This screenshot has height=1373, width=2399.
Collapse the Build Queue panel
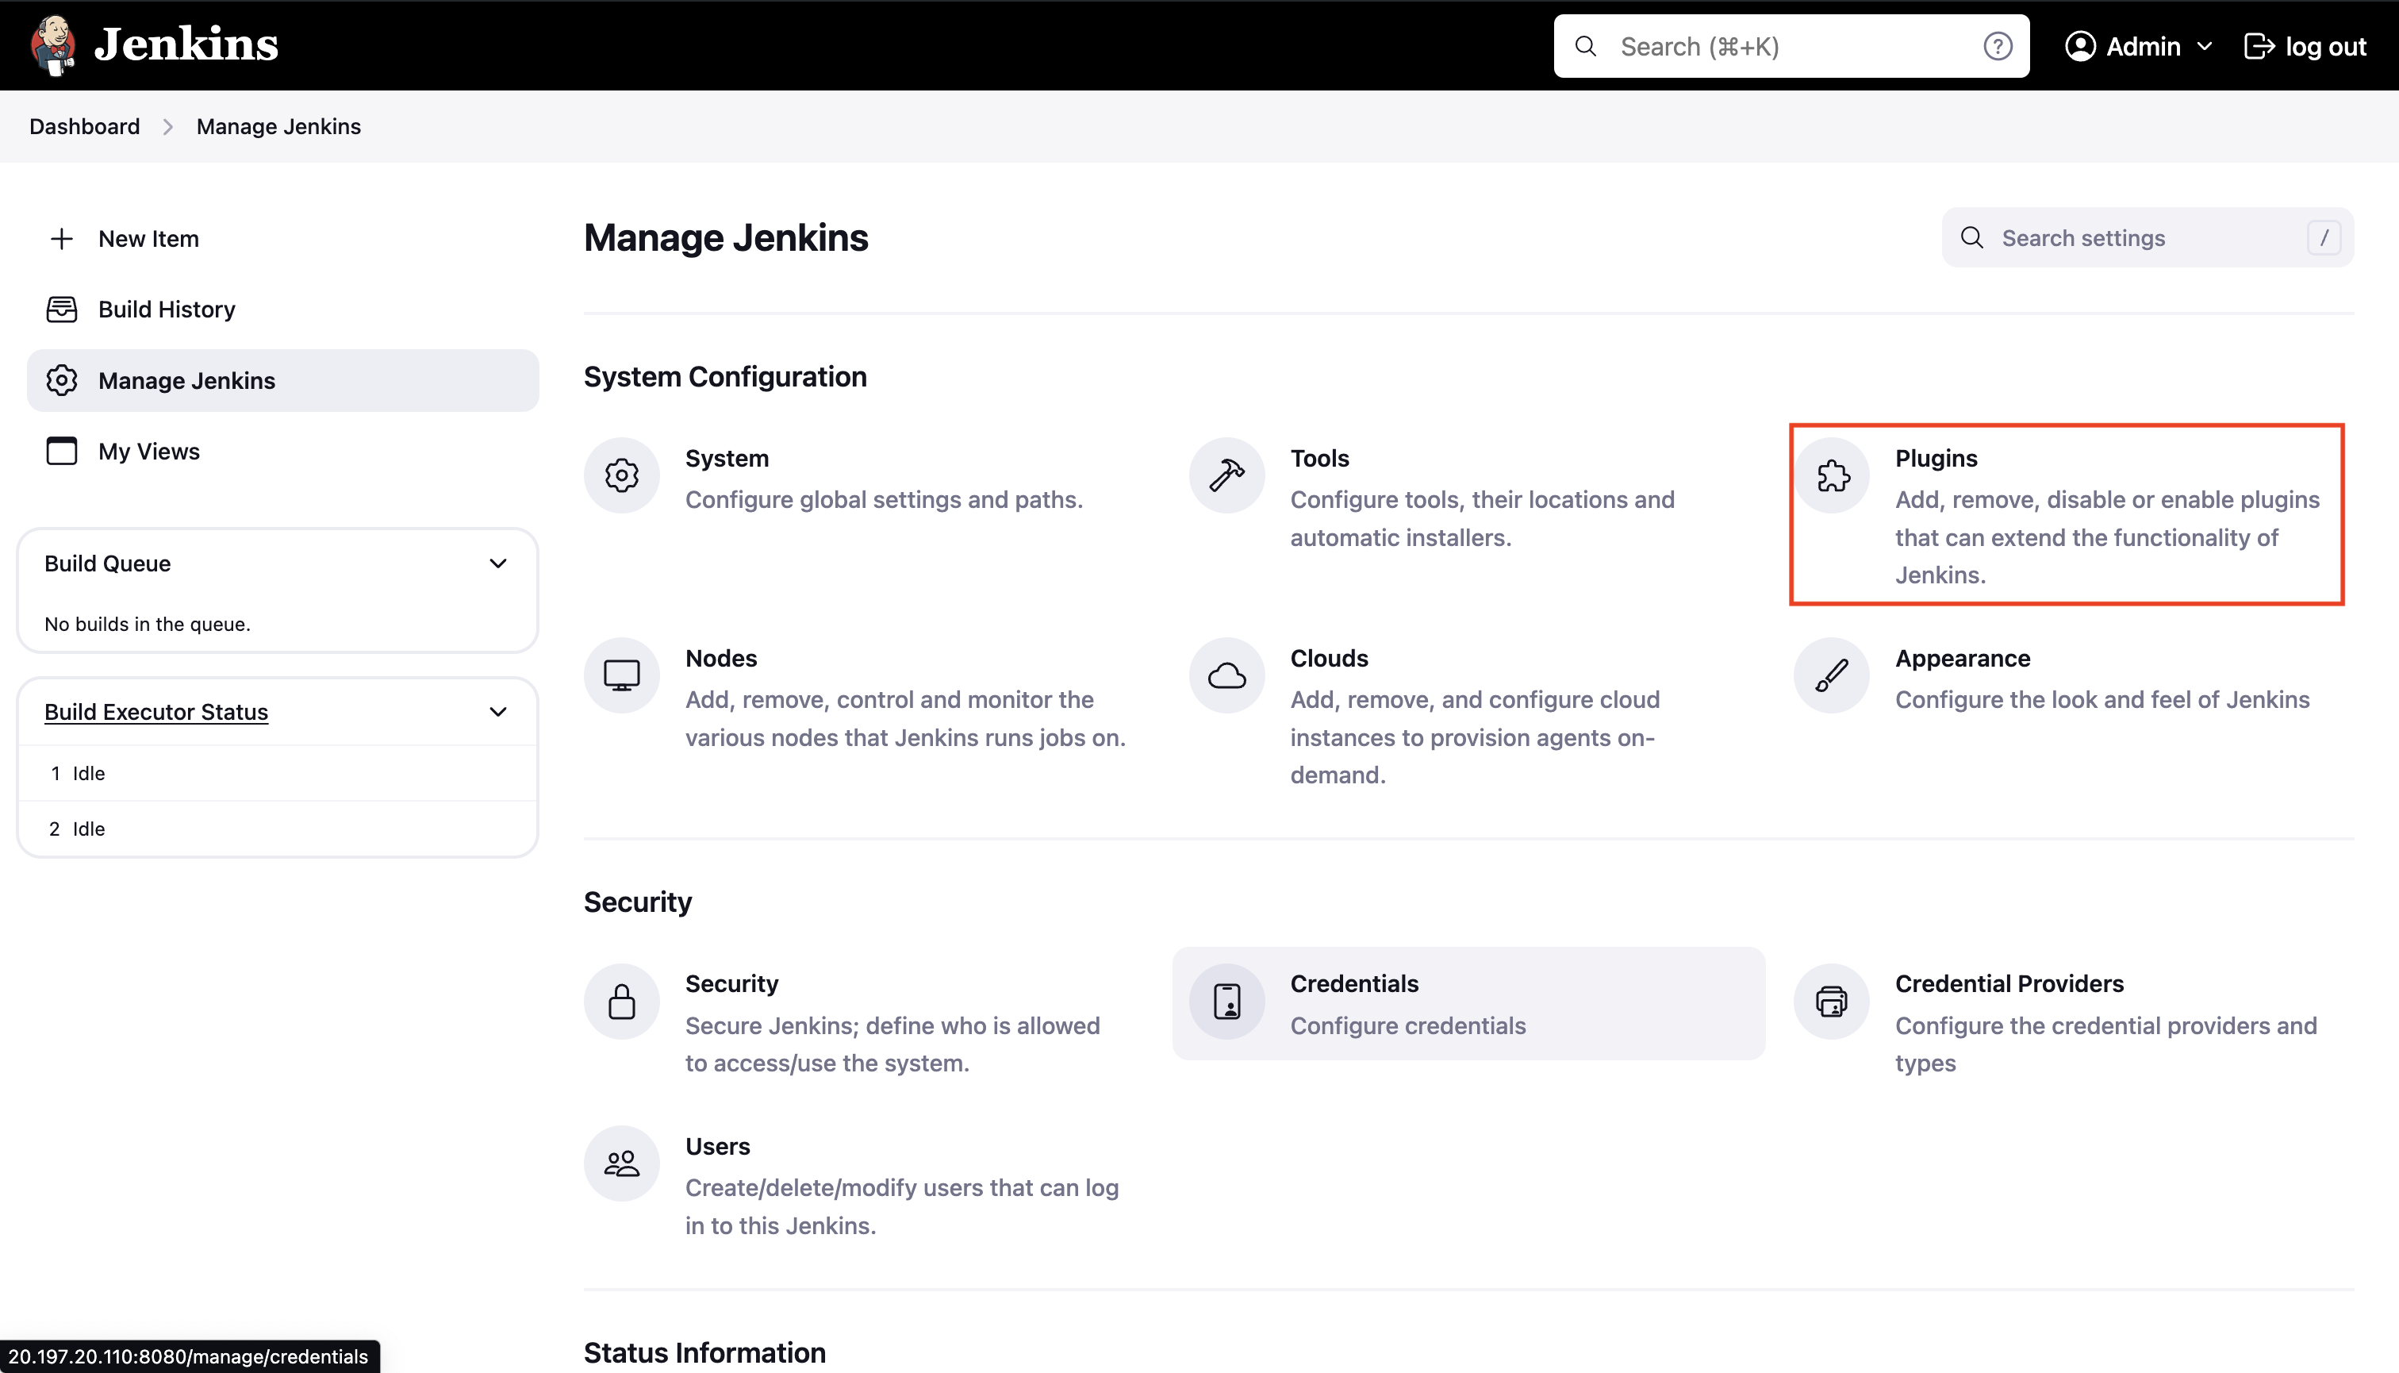[499, 564]
